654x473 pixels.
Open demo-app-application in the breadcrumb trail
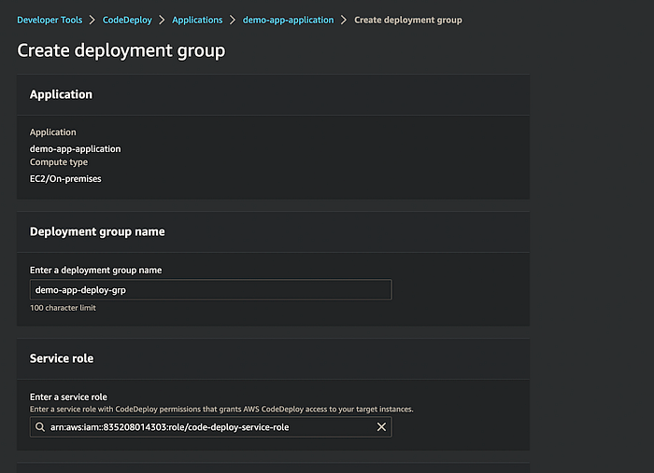tap(288, 20)
